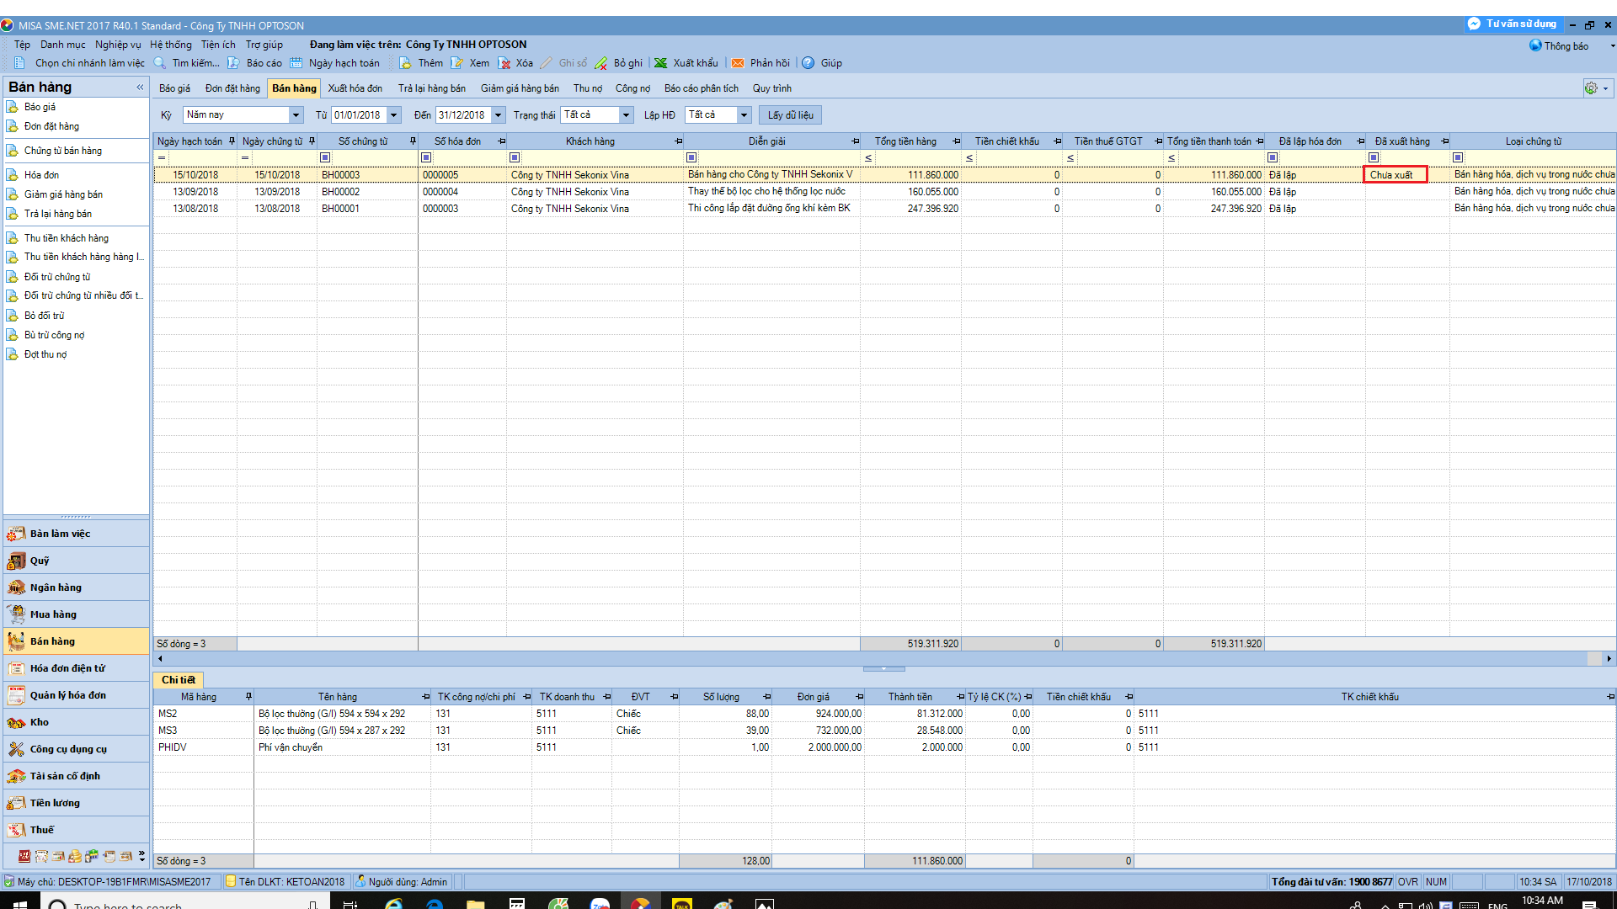Pin the Mã hàng column in detail grid
The width and height of the screenshot is (1617, 909).
(x=248, y=697)
